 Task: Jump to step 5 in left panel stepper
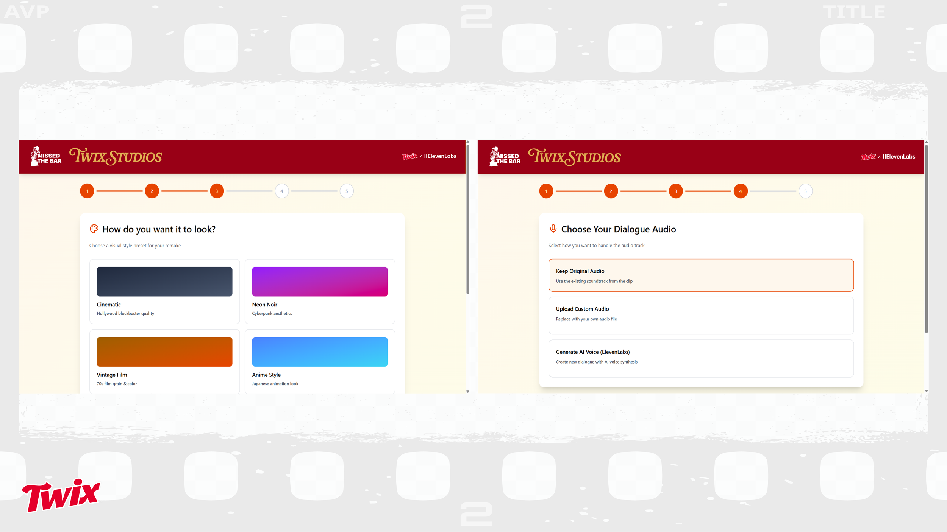(347, 191)
